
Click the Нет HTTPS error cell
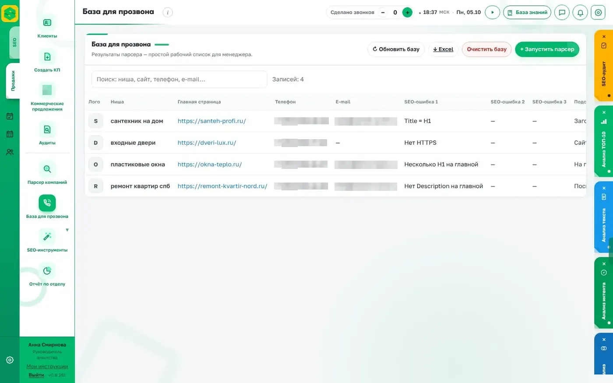[x=420, y=143]
